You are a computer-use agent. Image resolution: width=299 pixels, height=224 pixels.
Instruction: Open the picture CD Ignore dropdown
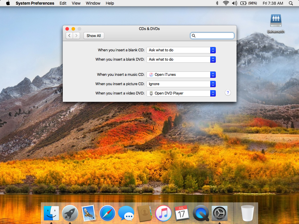pyautogui.click(x=181, y=84)
